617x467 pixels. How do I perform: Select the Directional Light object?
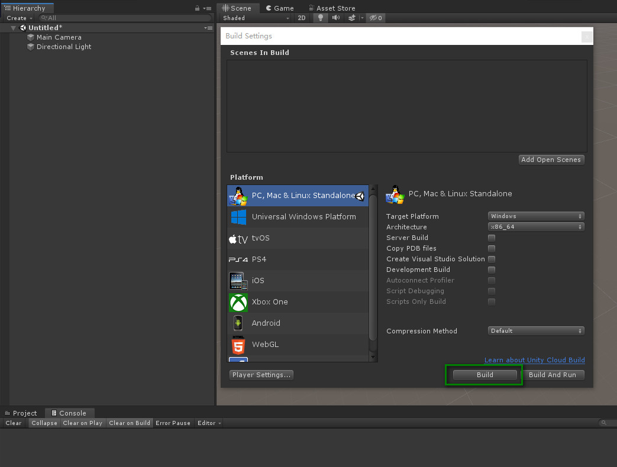coord(64,47)
